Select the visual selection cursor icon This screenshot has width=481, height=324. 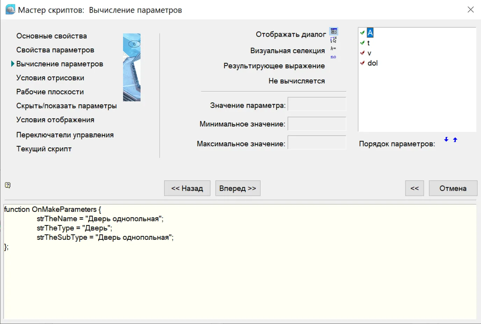(333, 40)
